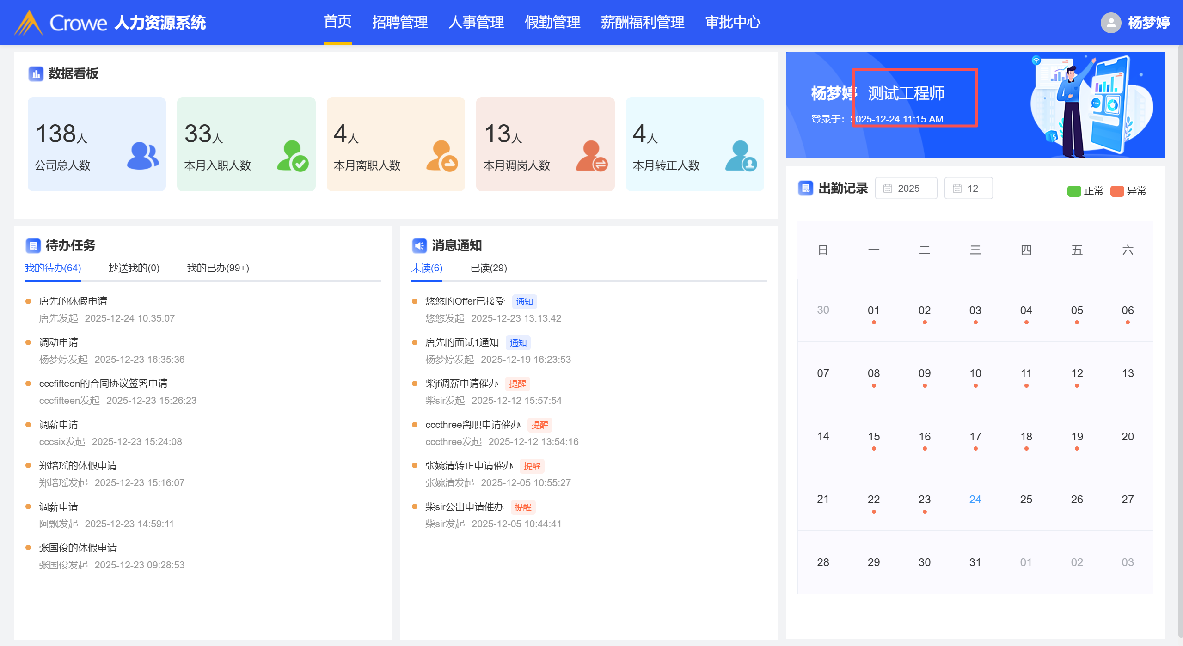Click the monthly new-hire icon with checkmark
Image resolution: width=1183 pixels, height=646 pixels.
(293, 156)
